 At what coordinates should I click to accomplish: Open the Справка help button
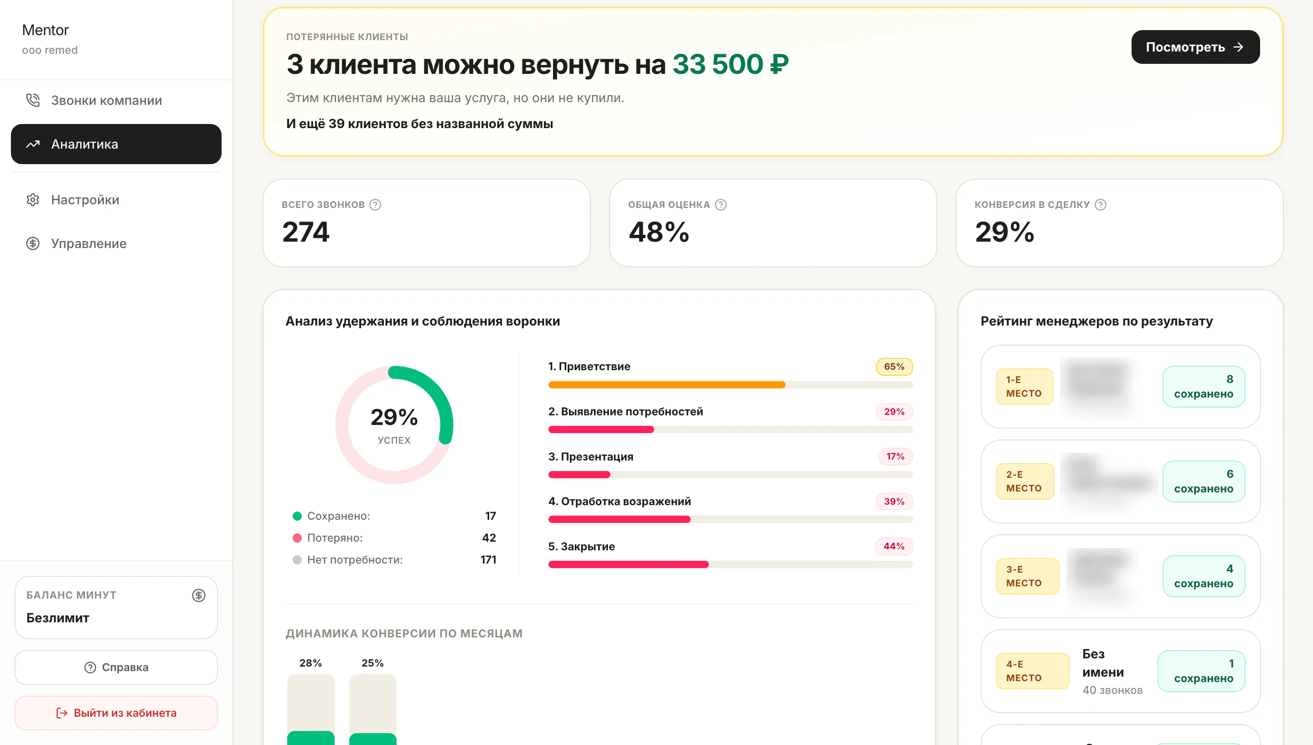pyautogui.click(x=116, y=667)
